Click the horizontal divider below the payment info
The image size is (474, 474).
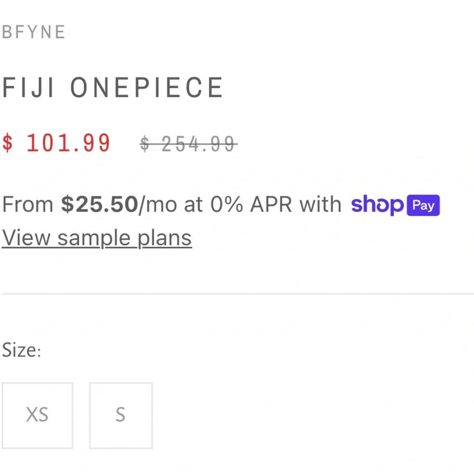tap(237, 294)
